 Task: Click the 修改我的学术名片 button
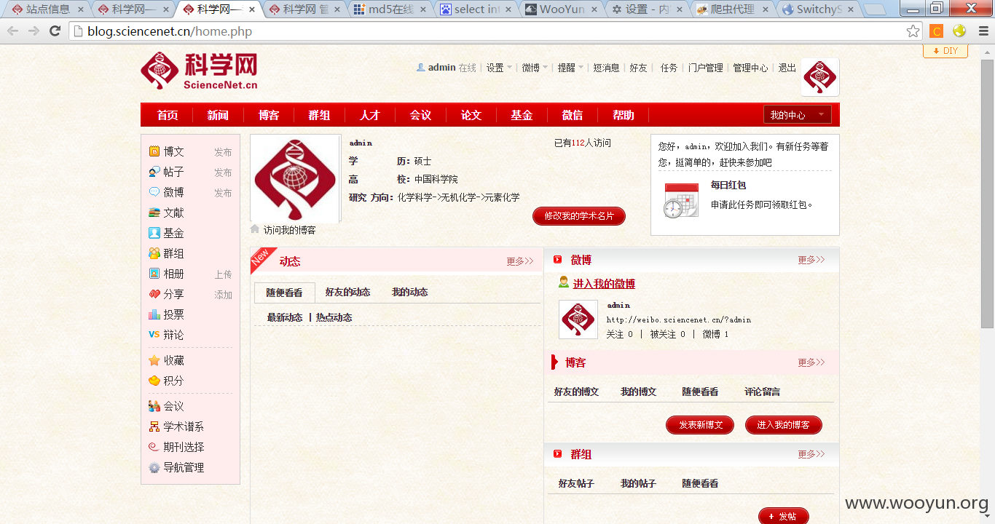click(x=579, y=216)
